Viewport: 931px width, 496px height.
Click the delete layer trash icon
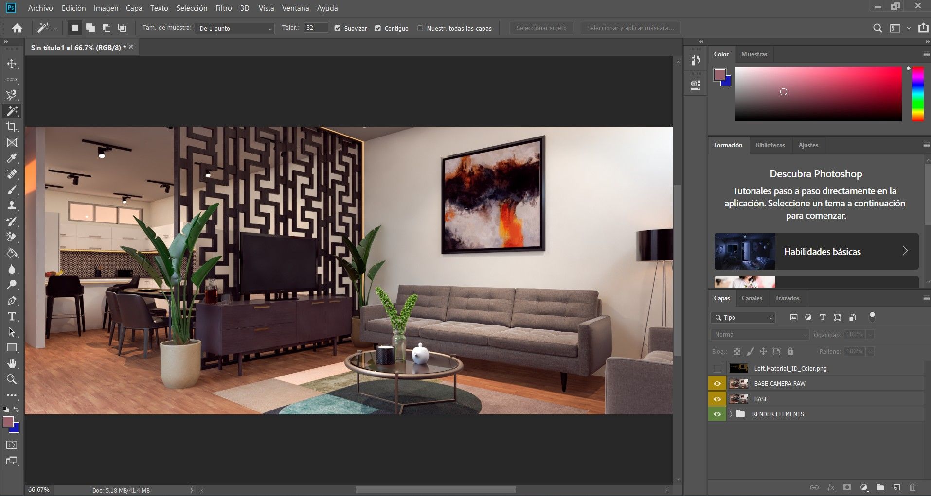tap(913, 487)
